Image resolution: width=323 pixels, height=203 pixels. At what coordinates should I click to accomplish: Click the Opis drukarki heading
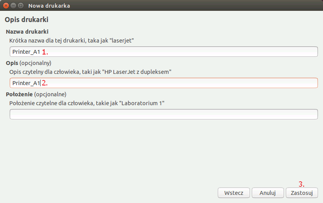tap(27, 20)
